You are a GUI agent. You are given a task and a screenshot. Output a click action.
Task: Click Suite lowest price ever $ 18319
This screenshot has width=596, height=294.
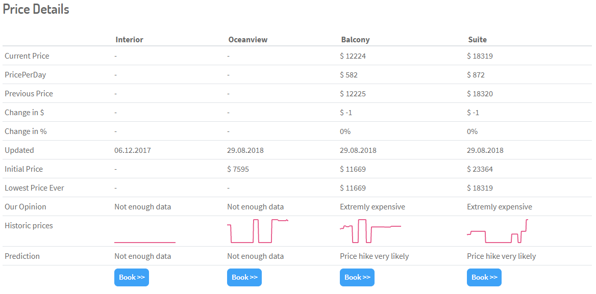480,188
